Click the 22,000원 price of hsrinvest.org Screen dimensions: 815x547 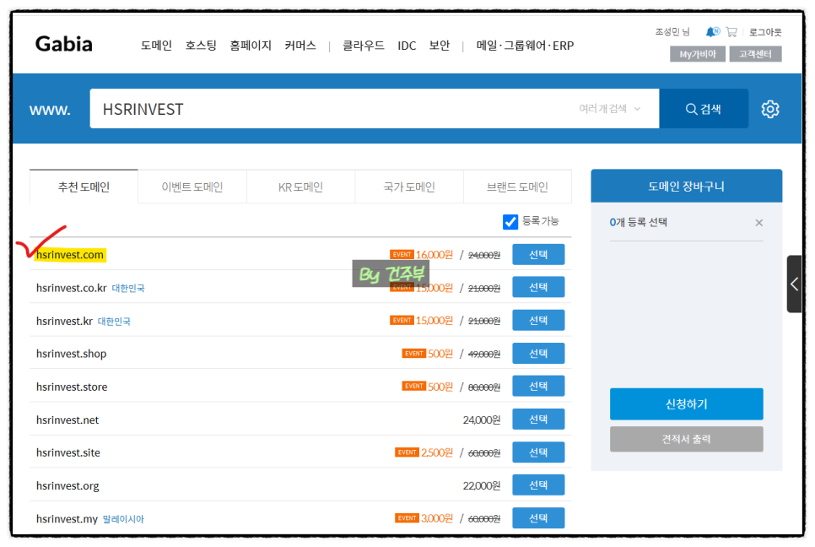click(481, 485)
